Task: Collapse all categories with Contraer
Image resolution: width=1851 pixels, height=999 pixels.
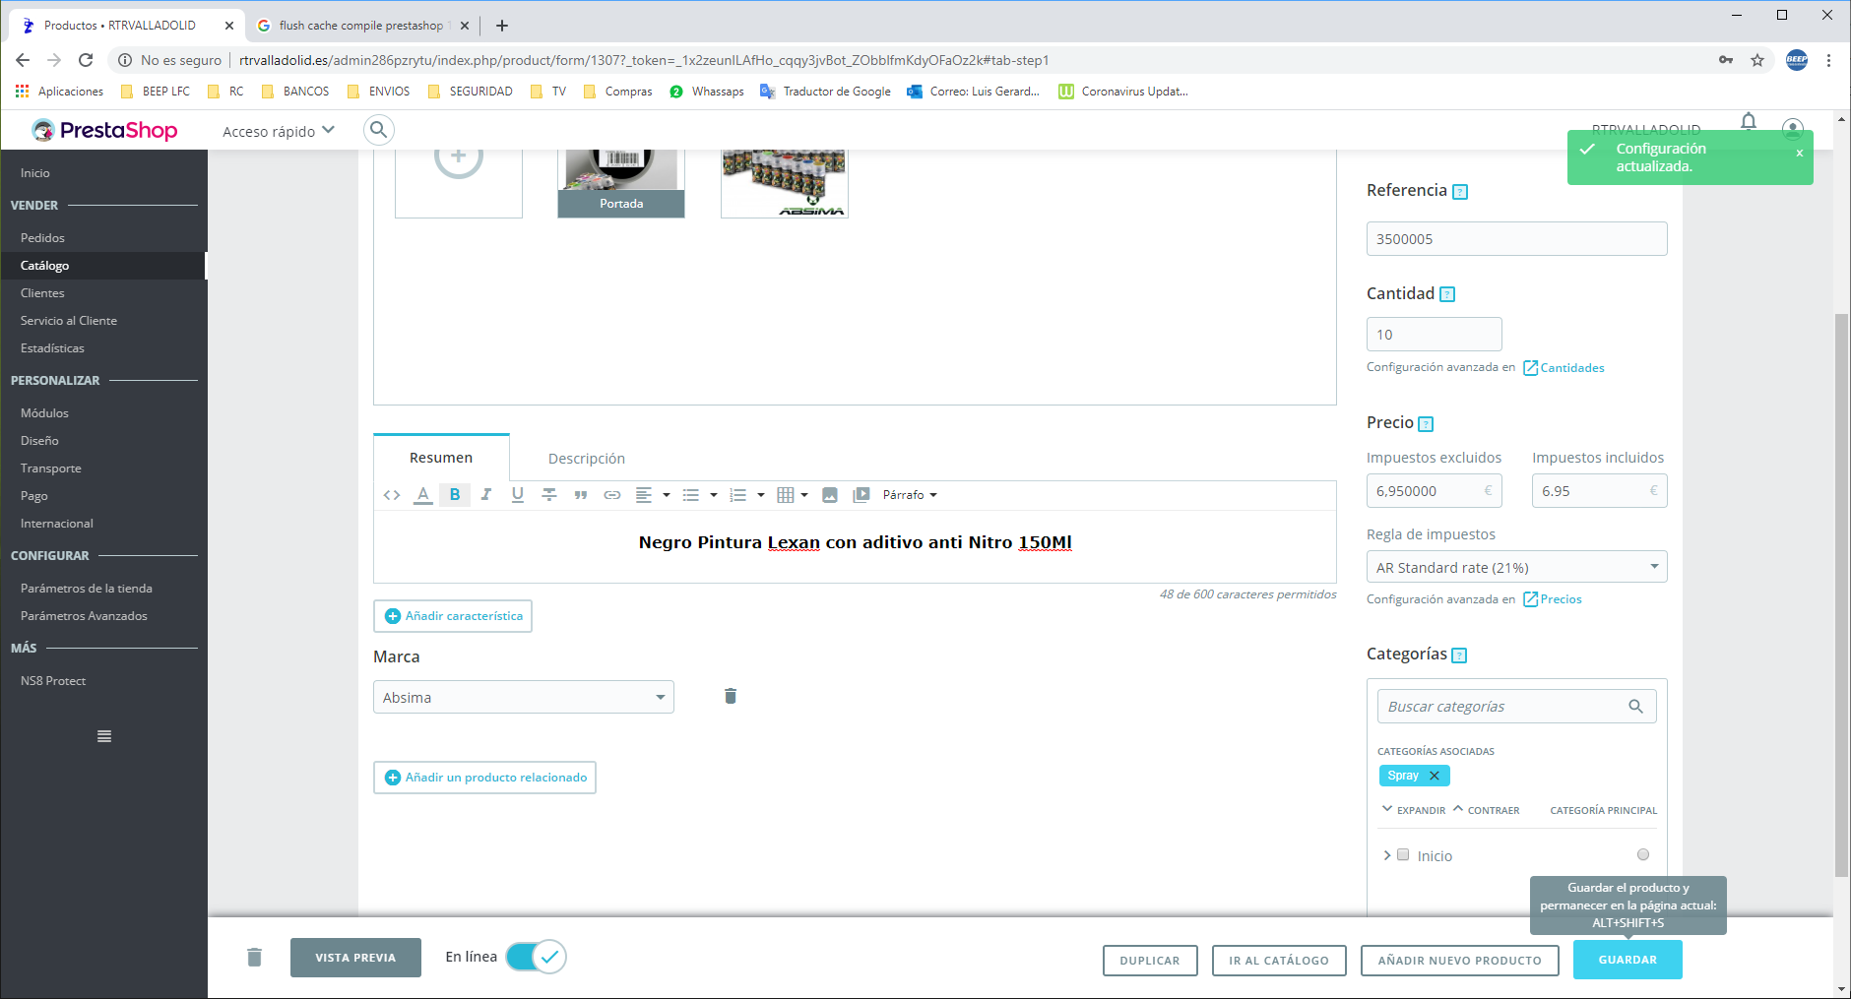Action: (x=1486, y=810)
